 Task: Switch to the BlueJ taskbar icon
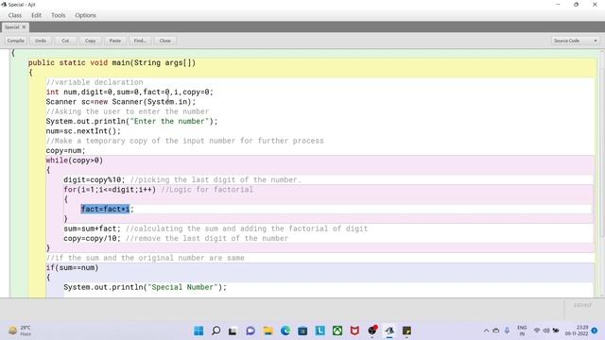coord(389,331)
